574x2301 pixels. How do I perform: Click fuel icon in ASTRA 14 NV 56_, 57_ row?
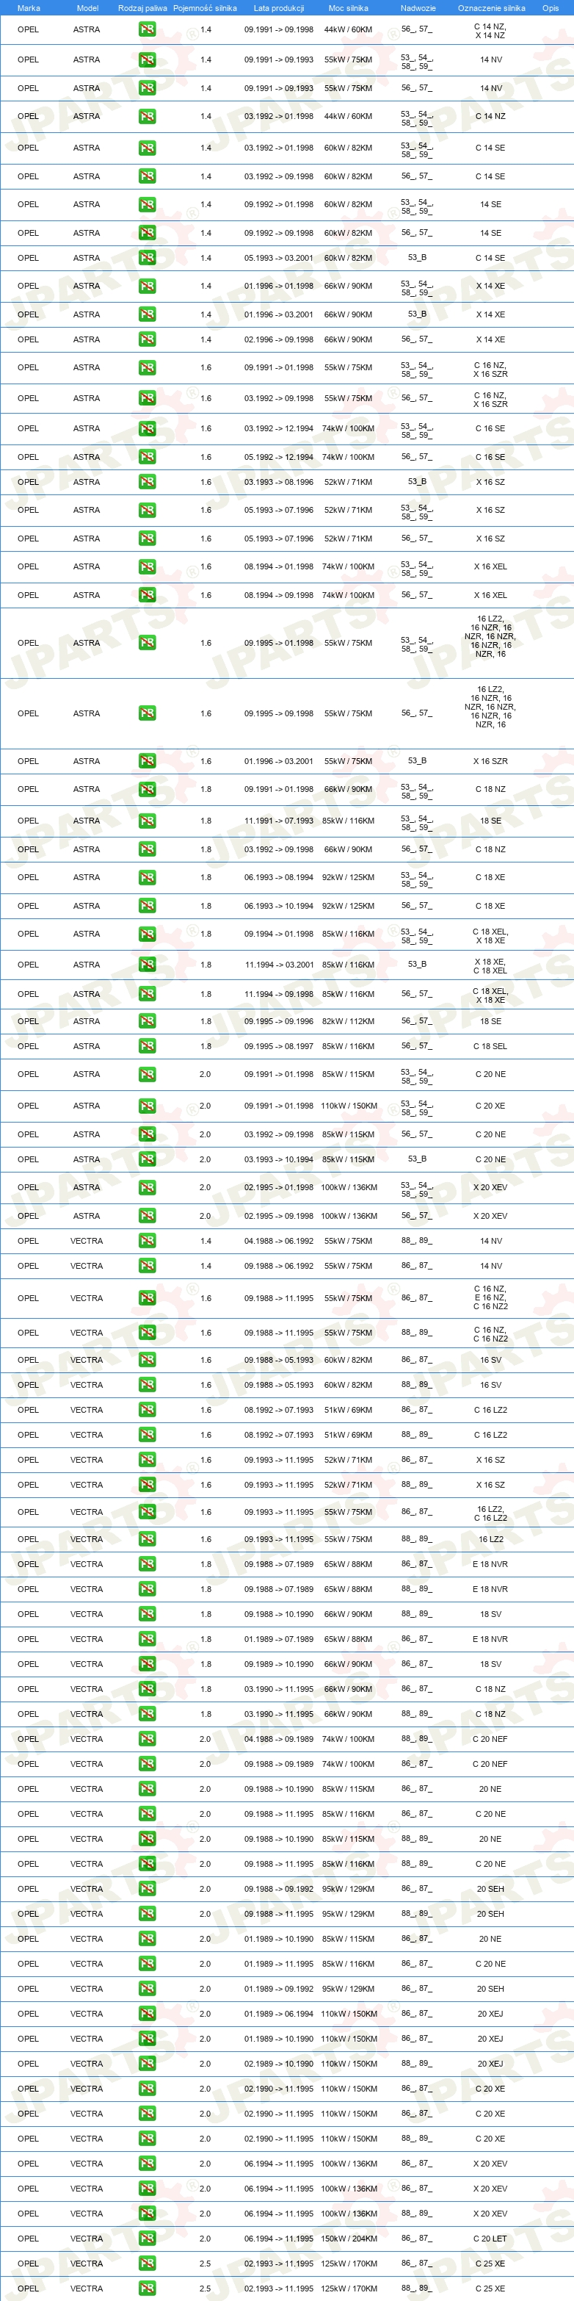pos(148,88)
